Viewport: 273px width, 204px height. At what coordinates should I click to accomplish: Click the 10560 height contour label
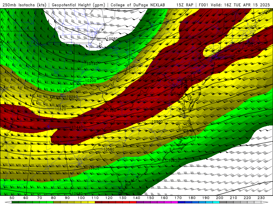(x=109, y=149)
